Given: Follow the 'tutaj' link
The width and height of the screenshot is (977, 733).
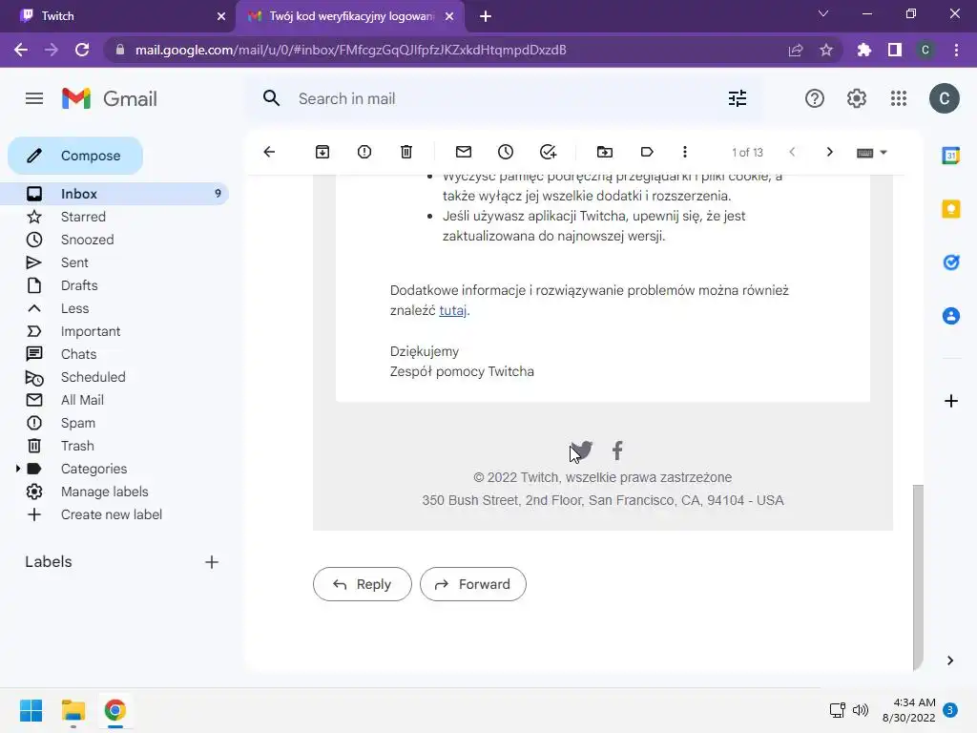Looking at the screenshot, I should 453,310.
